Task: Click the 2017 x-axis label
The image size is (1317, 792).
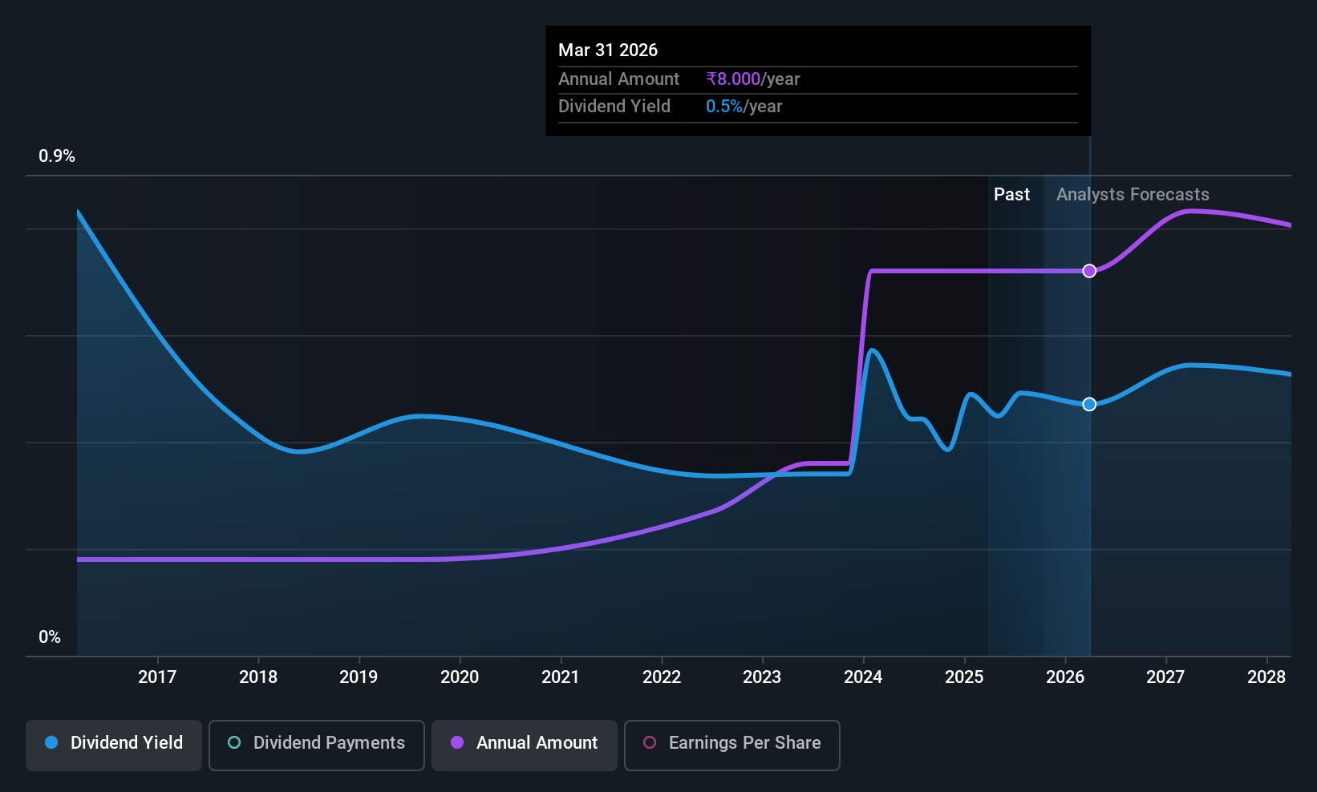Action: 157,677
